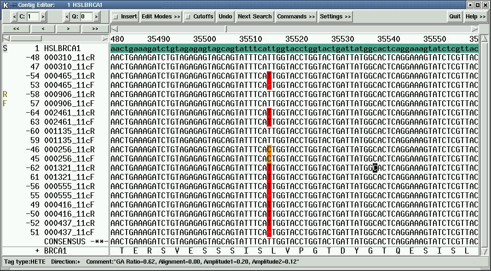Click the BRCA1 translation row label

55,251
